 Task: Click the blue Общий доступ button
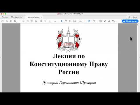pos(130,21)
